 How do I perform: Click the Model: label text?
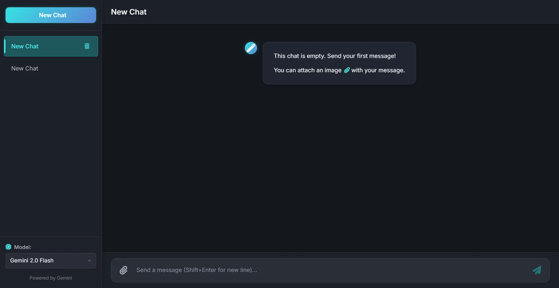click(x=23, y=247)
